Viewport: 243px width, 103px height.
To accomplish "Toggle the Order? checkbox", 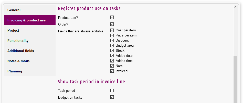I will pyautogui.click(x=112, y=24).
